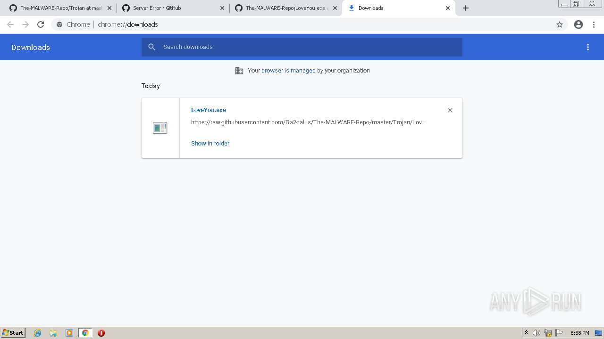Click the Chrome taskbar button

85,333
